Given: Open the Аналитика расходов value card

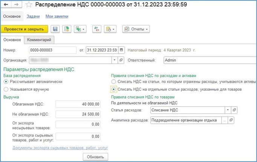Looking at the screenshot, I should click(x=231, y=120).
